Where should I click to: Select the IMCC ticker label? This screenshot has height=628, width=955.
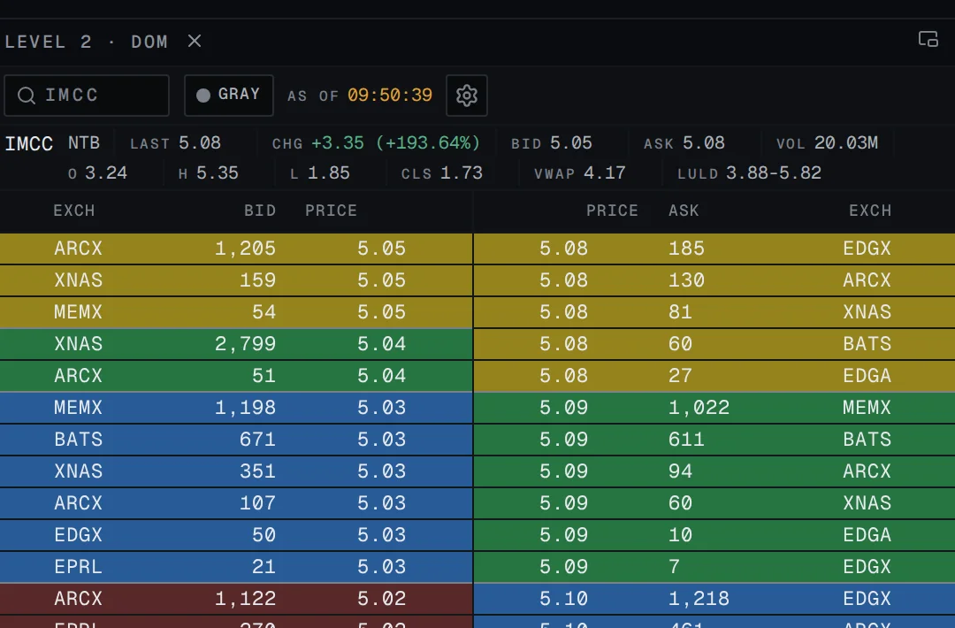point(28,144)
